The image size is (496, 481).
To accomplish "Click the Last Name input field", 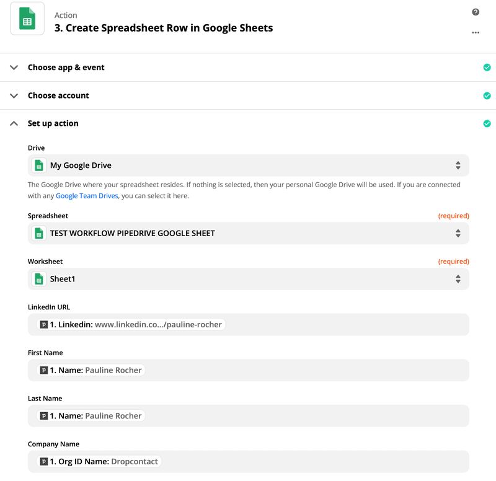I will tap(249, 416).
